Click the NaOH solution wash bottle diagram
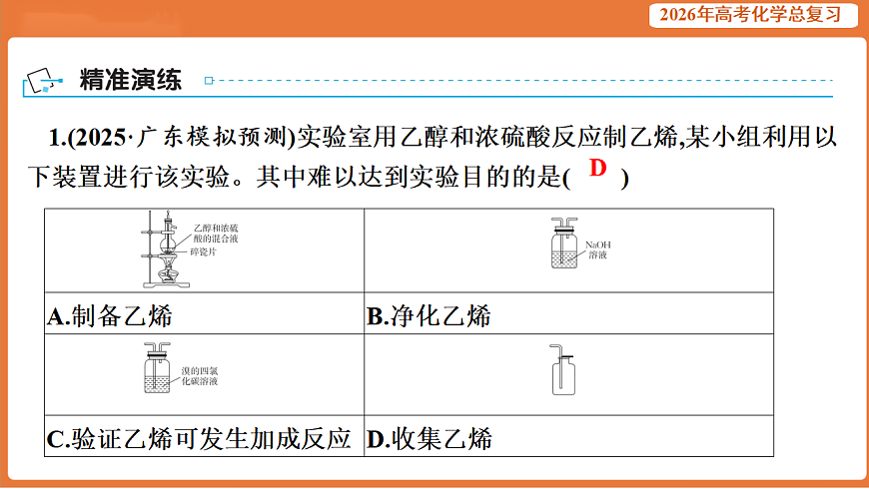The height and width of the screenshot is (489, 869). tap(564, 243)
